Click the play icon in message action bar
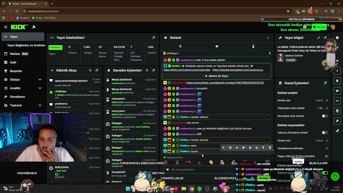This screenshot has width=343, height=193. point(223,148)
